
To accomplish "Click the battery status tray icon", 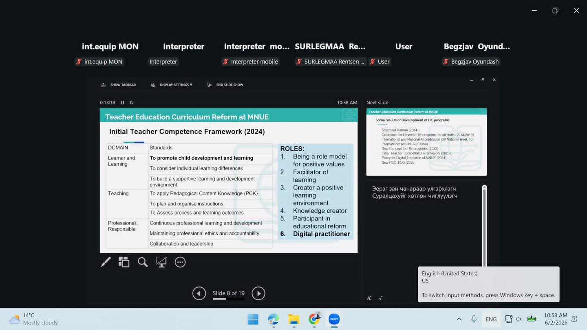I will (532, 319).
